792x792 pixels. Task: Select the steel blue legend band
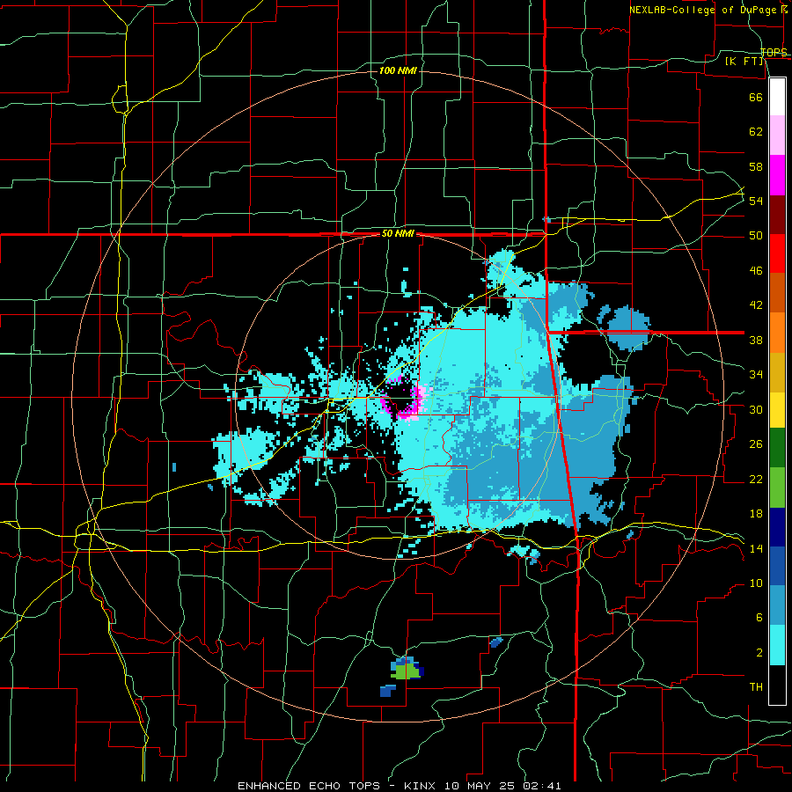(777, 605)
